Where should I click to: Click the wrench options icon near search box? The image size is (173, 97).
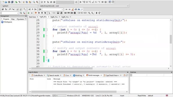tap(24, 13)
